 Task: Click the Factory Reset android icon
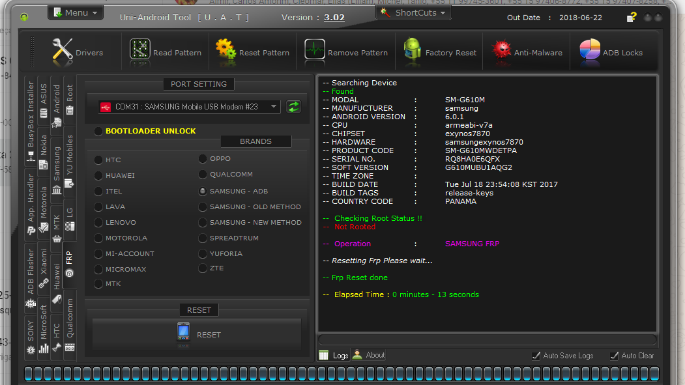(412, 50)
